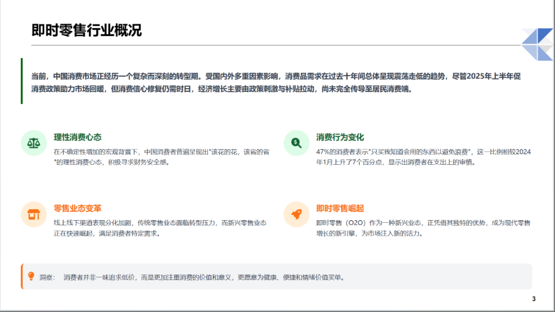Click the orange lightbulb insight icon
This screenshot has height=312, width=555.
coord(31,277)
